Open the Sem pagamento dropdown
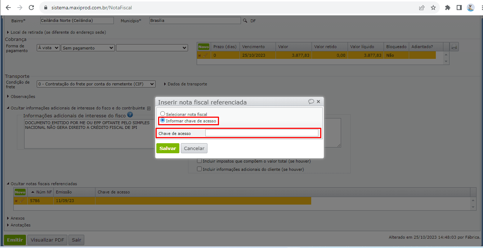This screenshot has width=483, height=248. 88,48
